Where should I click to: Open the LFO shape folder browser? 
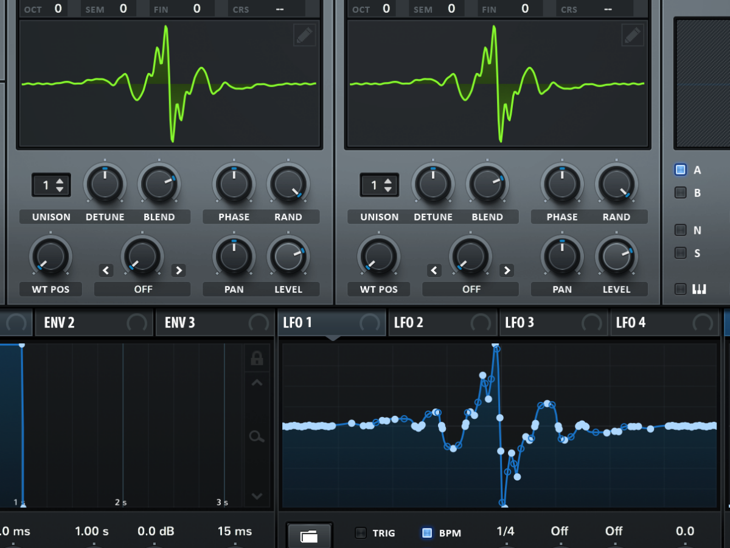point(309,536)
